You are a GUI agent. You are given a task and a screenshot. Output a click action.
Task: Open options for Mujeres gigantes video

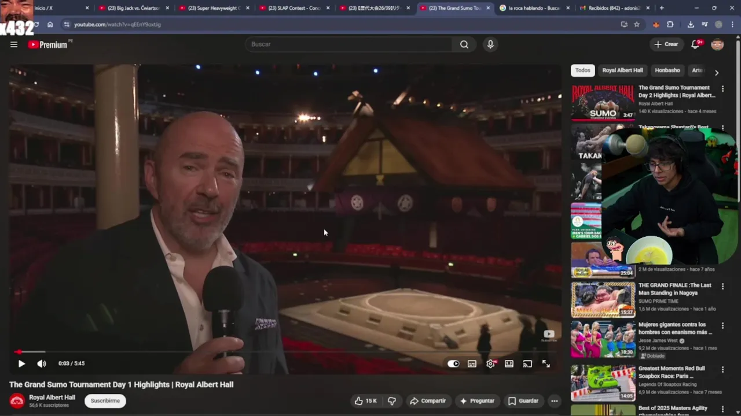pos(722,326)
